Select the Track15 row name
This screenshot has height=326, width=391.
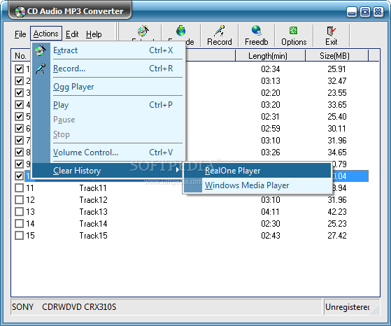click(93, 236)
